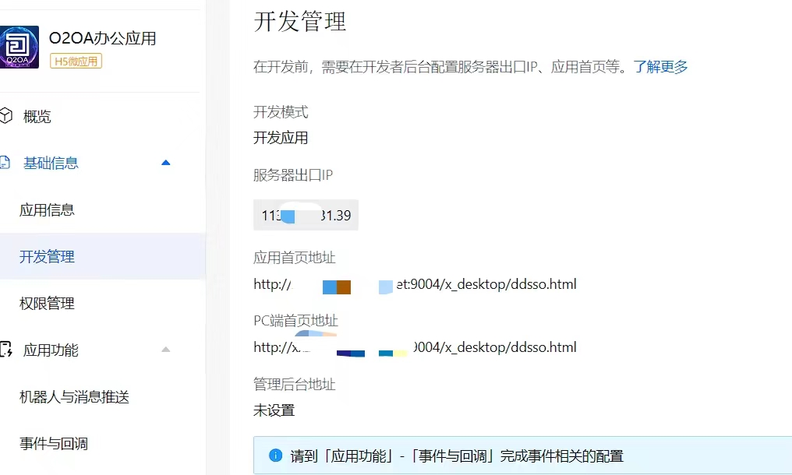Click the 服务器出口IP label
The image size is (792, 475).
coord(293,175)
